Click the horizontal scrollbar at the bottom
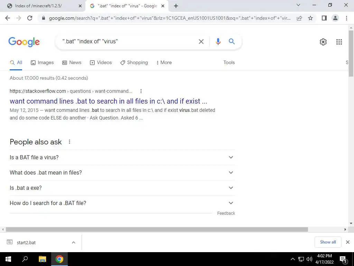Image resolution: width=354 pixels, height=266 pixels. pos(157,229)
